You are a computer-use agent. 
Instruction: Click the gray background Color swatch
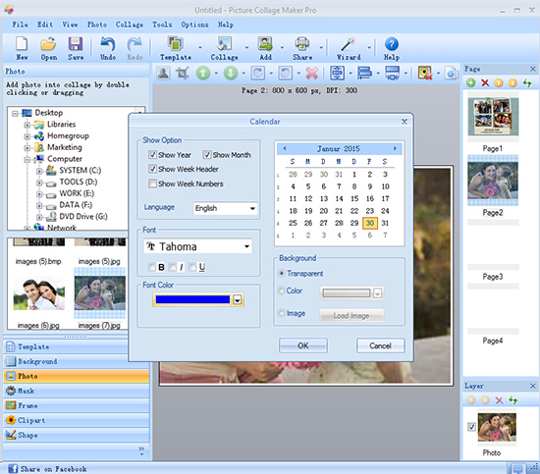coord(347,293)
